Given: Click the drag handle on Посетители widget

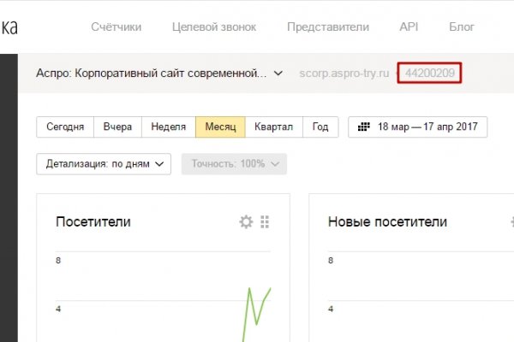Looking at the screenshot, I should click(265, 222).
